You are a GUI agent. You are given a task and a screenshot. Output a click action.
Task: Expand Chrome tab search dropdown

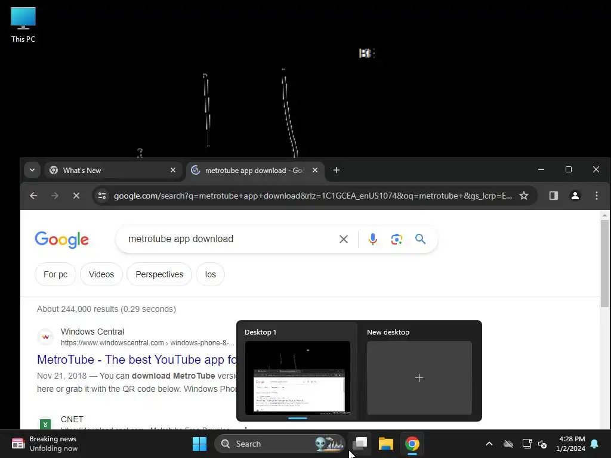click(x=32, y=170)
